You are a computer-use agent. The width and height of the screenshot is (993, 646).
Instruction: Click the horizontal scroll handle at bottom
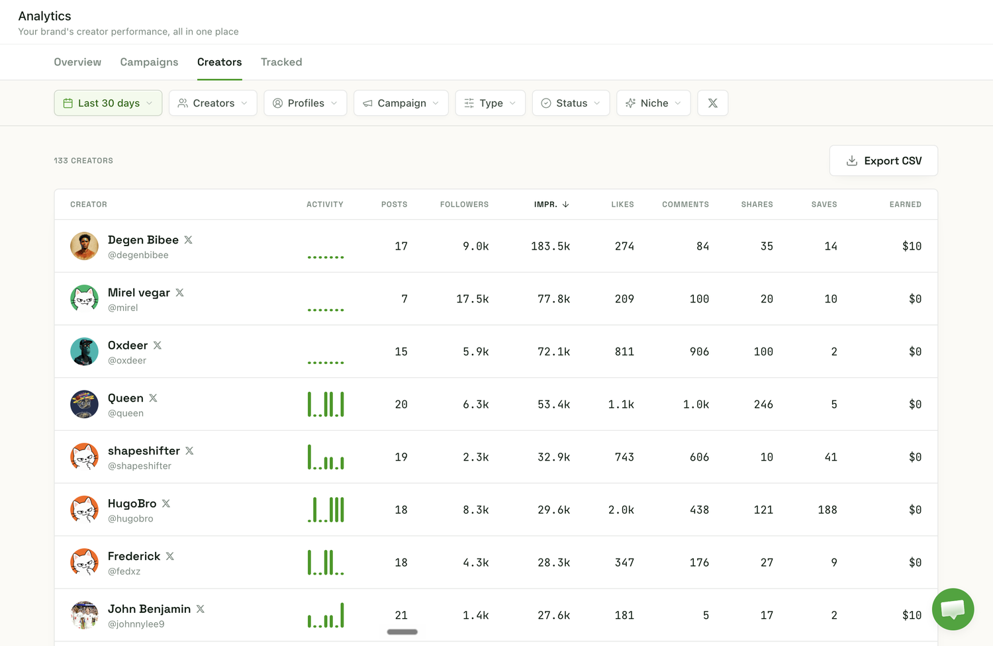[402, 632]
